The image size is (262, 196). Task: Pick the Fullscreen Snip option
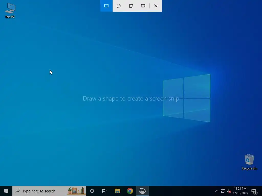pos(143,6)
